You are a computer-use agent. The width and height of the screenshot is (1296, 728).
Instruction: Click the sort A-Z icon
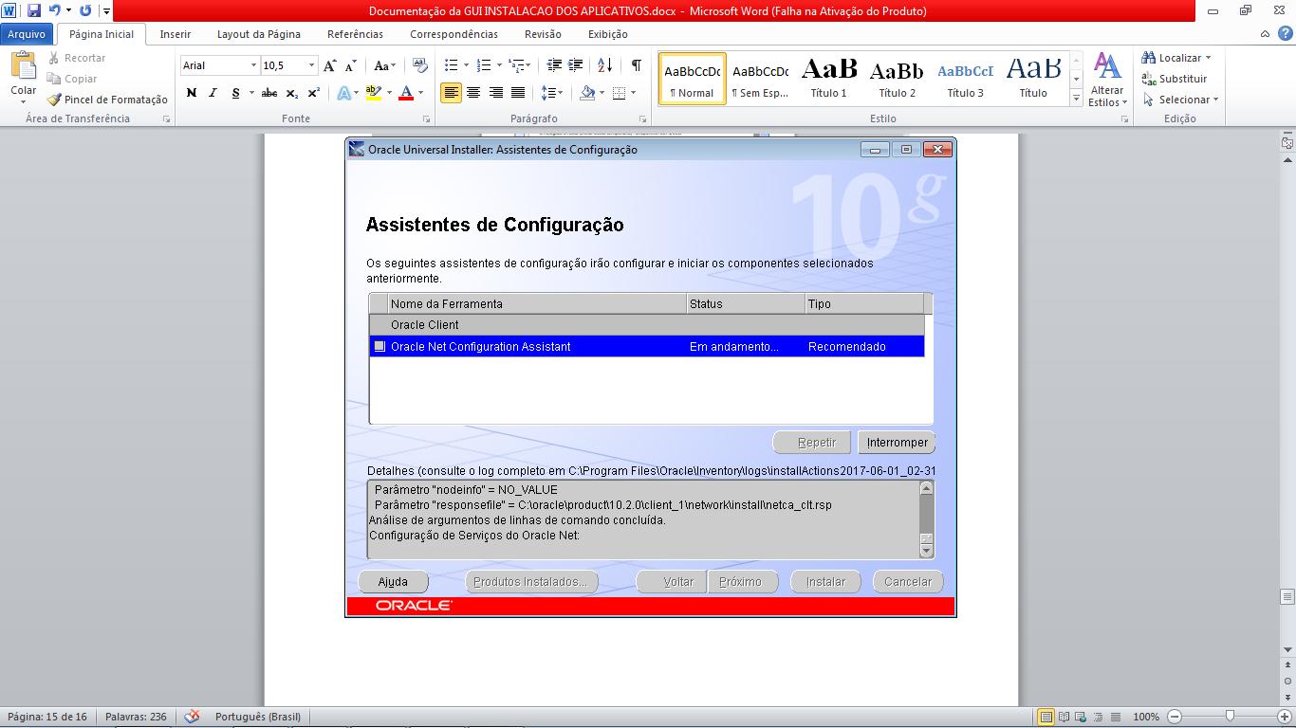pyautogui.click(x=607, y=65)
